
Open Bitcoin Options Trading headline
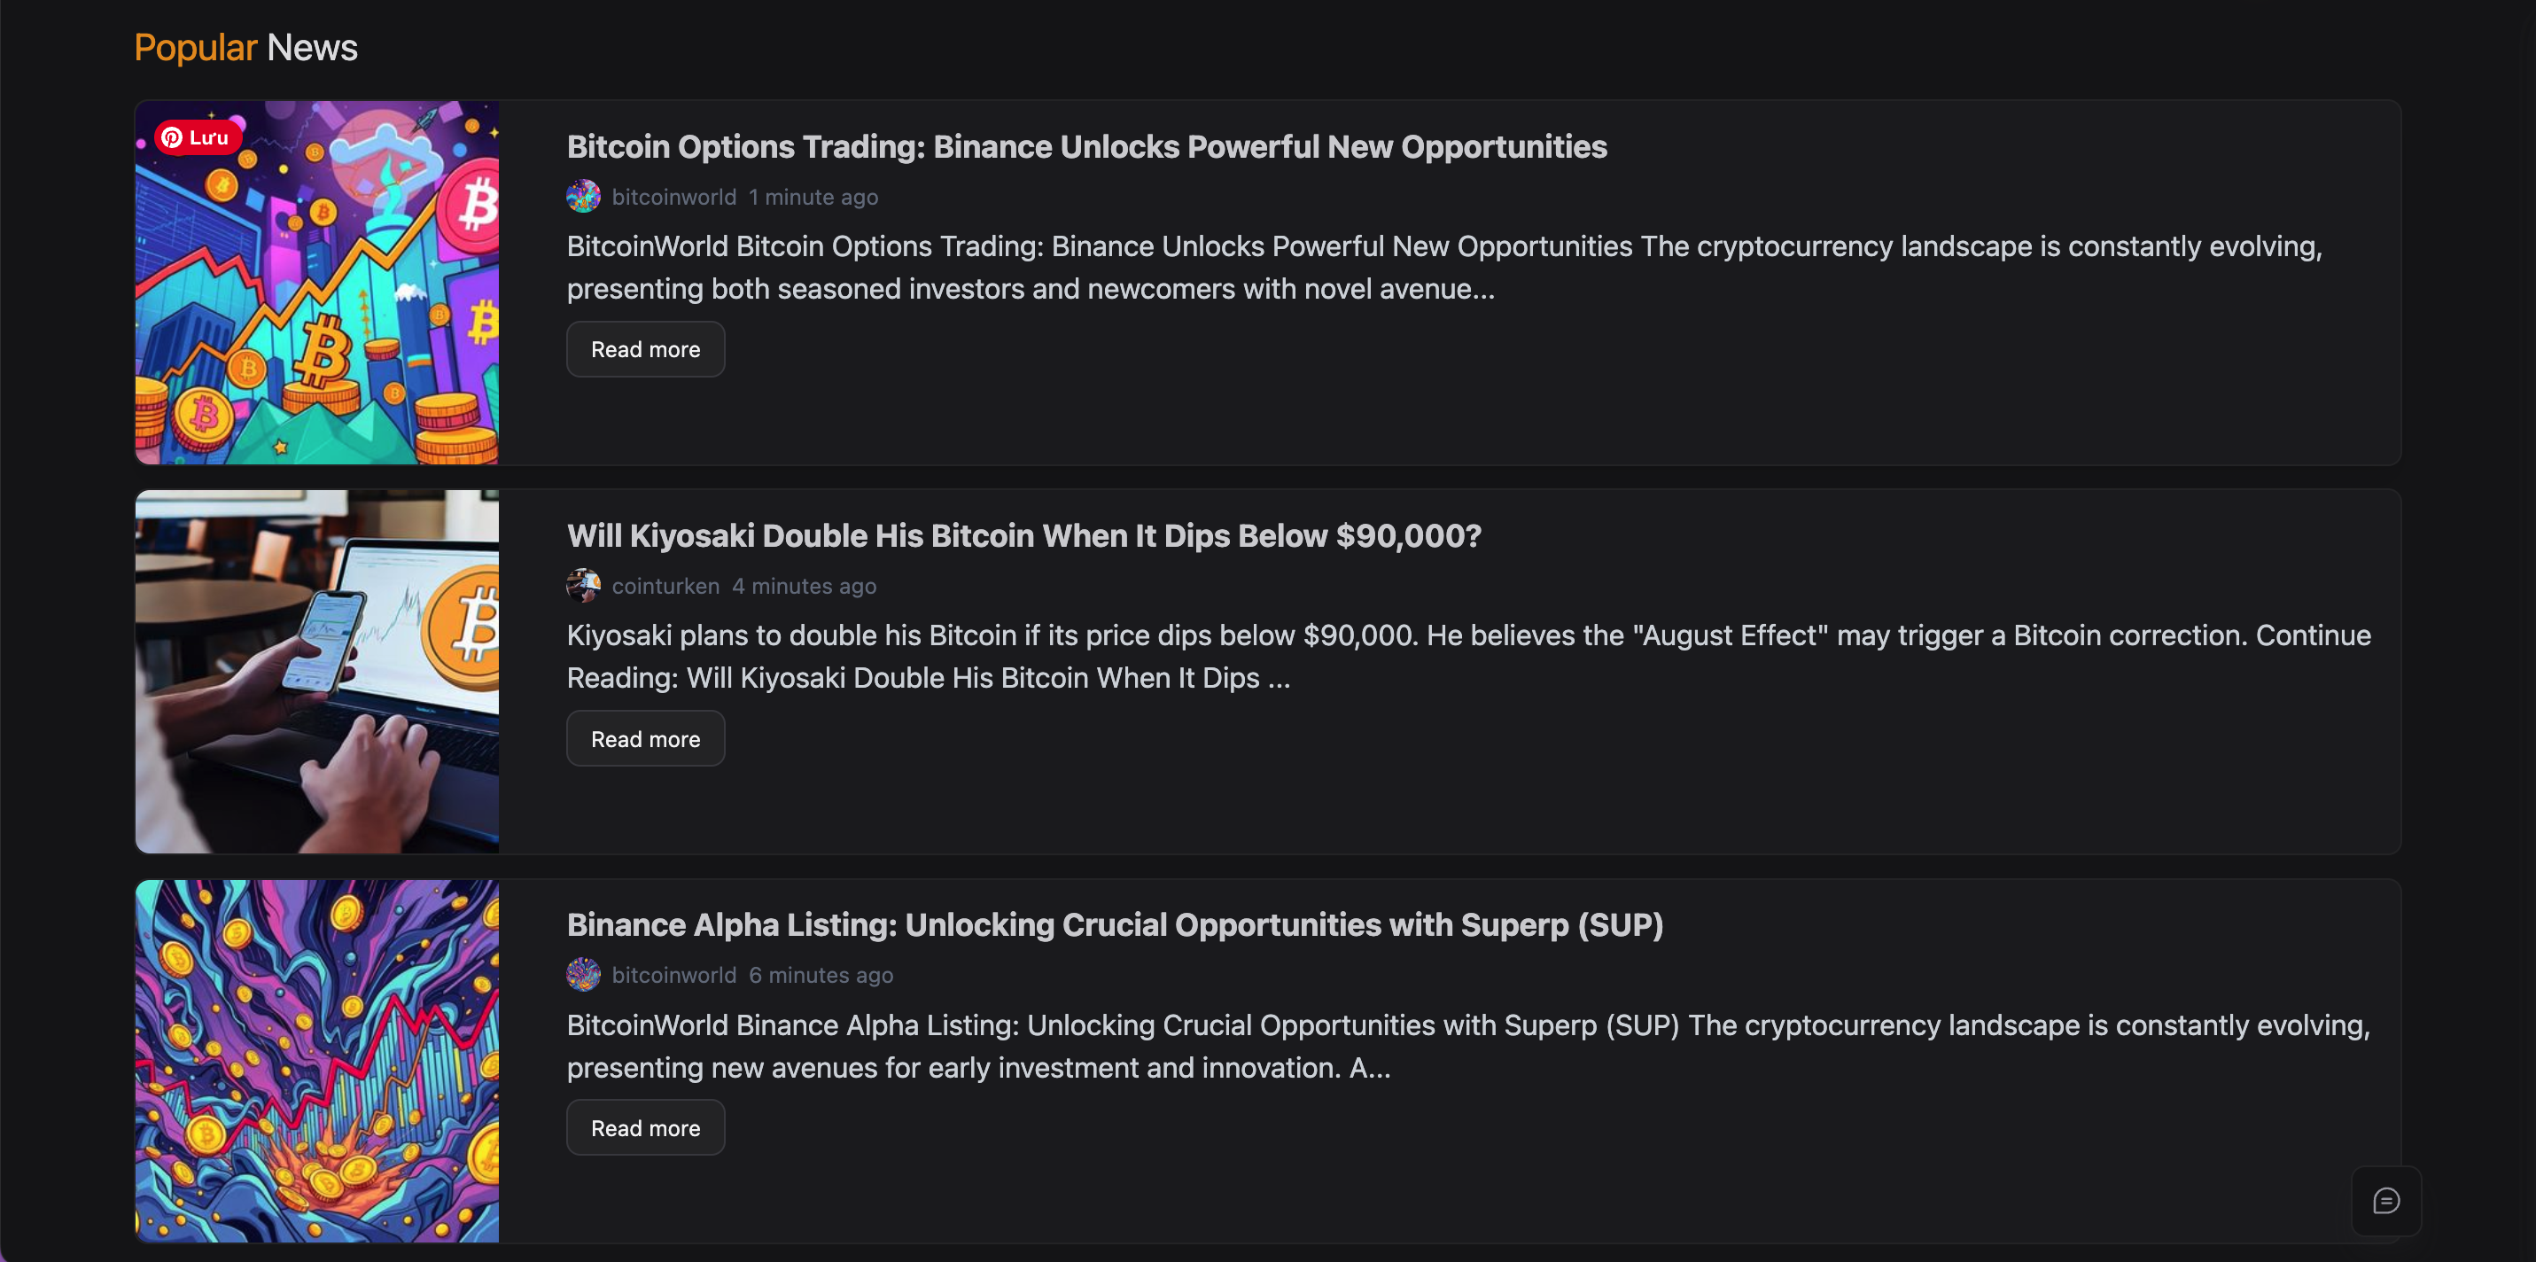coord(1085,147)
